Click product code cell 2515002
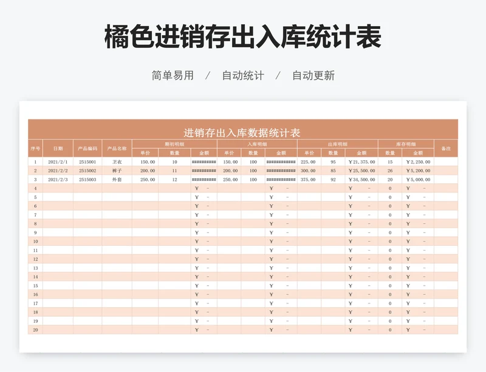 coord(87,171)
